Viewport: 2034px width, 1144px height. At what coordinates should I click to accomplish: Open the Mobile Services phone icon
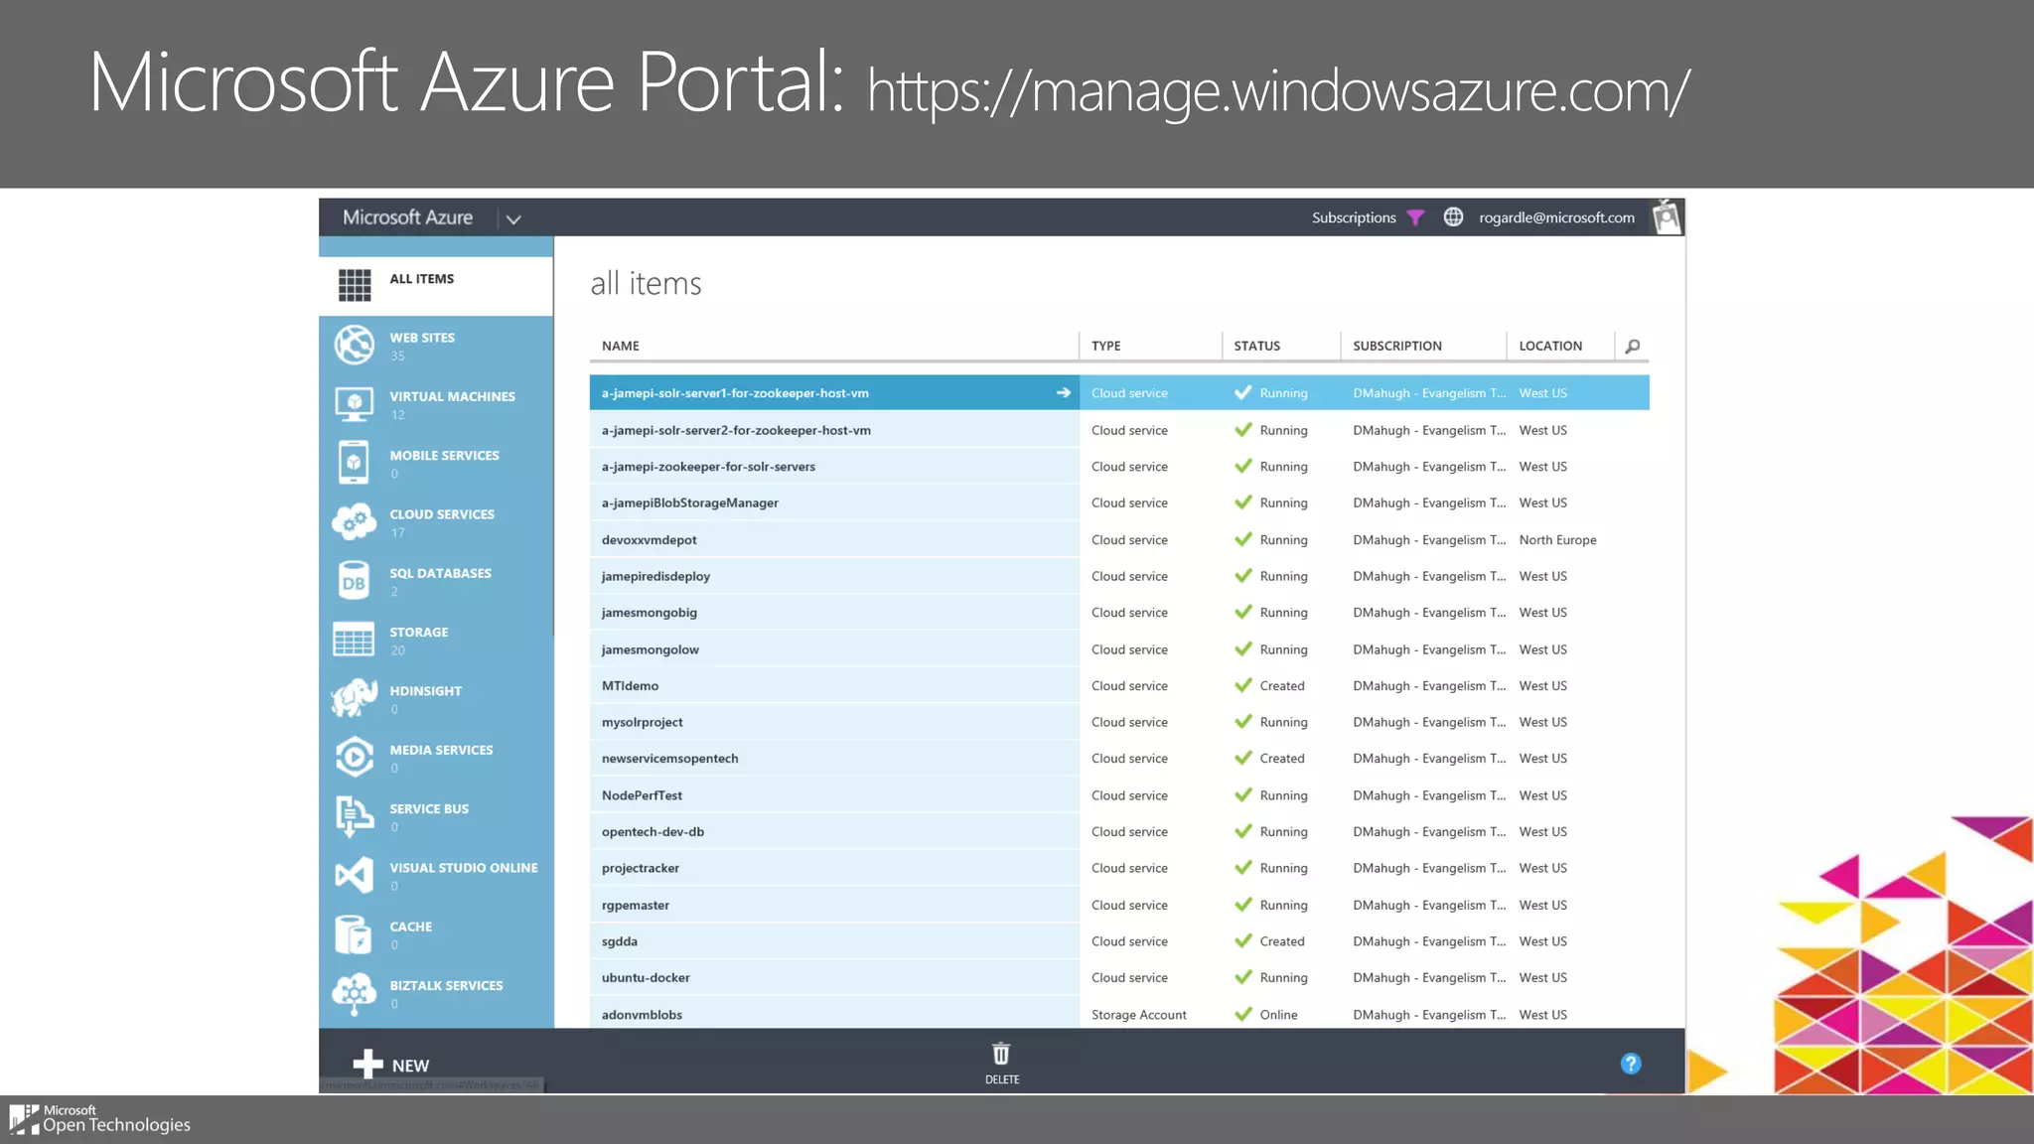click(354, 463)
